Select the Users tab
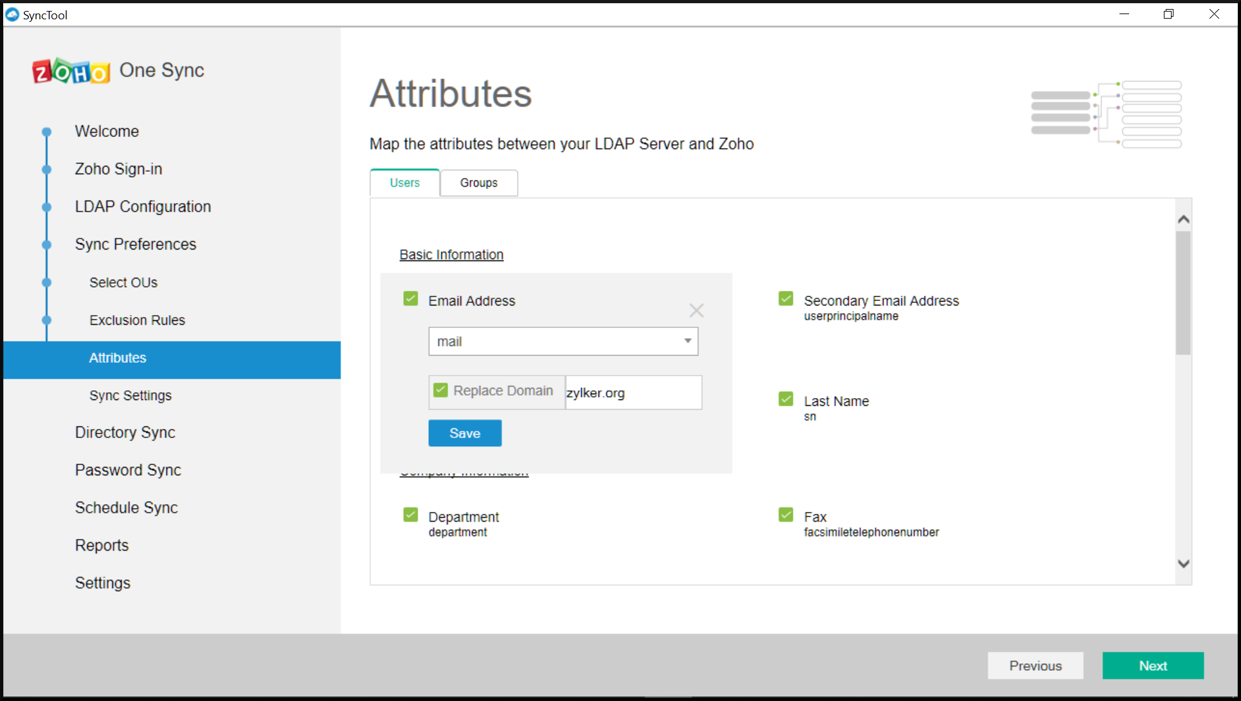The image size is (1241, 701). click(x=405, y=181)
